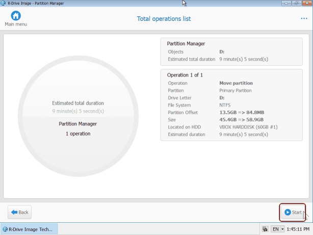Click the taskbar clock 1:45:11 PM

(298, 229)
